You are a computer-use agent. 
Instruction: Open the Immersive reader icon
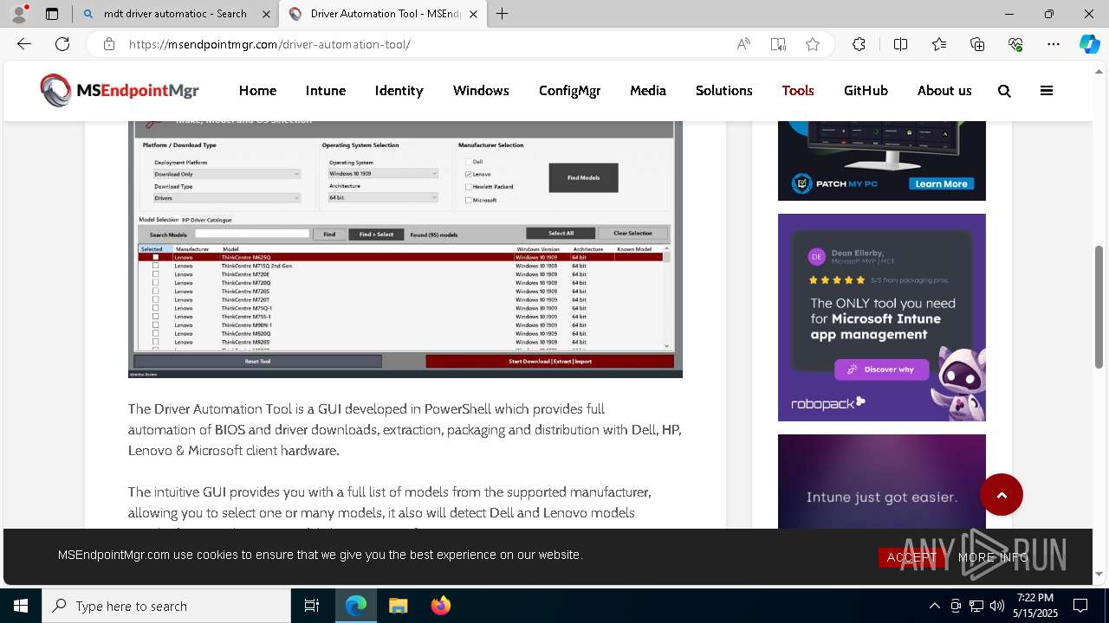[x=778, y=44]
